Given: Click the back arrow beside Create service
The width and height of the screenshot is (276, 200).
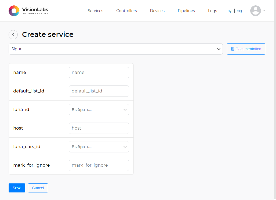Looking at the screenshot, I should pos(13,35).
